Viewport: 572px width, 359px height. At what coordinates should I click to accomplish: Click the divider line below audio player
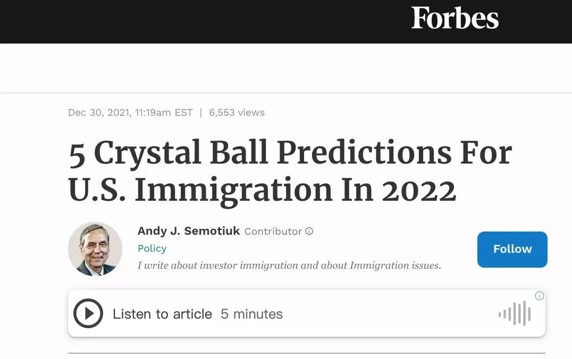coord(306,353)
